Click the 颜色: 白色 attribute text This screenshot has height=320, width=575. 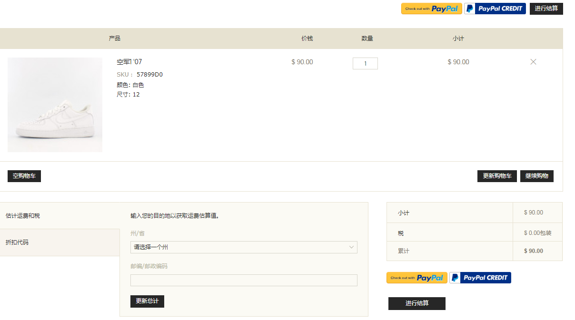pyautogui.click(x=130, y=85)
